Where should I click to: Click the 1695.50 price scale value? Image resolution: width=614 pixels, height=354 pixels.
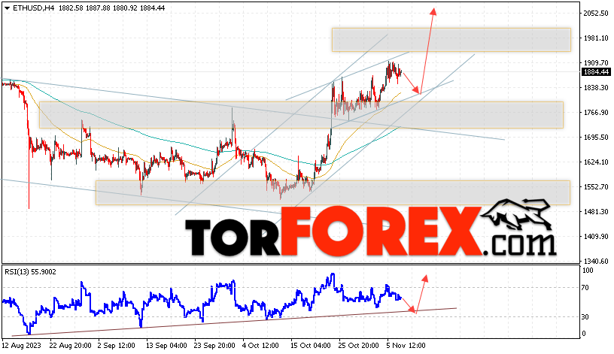click(x=596, y=138)
